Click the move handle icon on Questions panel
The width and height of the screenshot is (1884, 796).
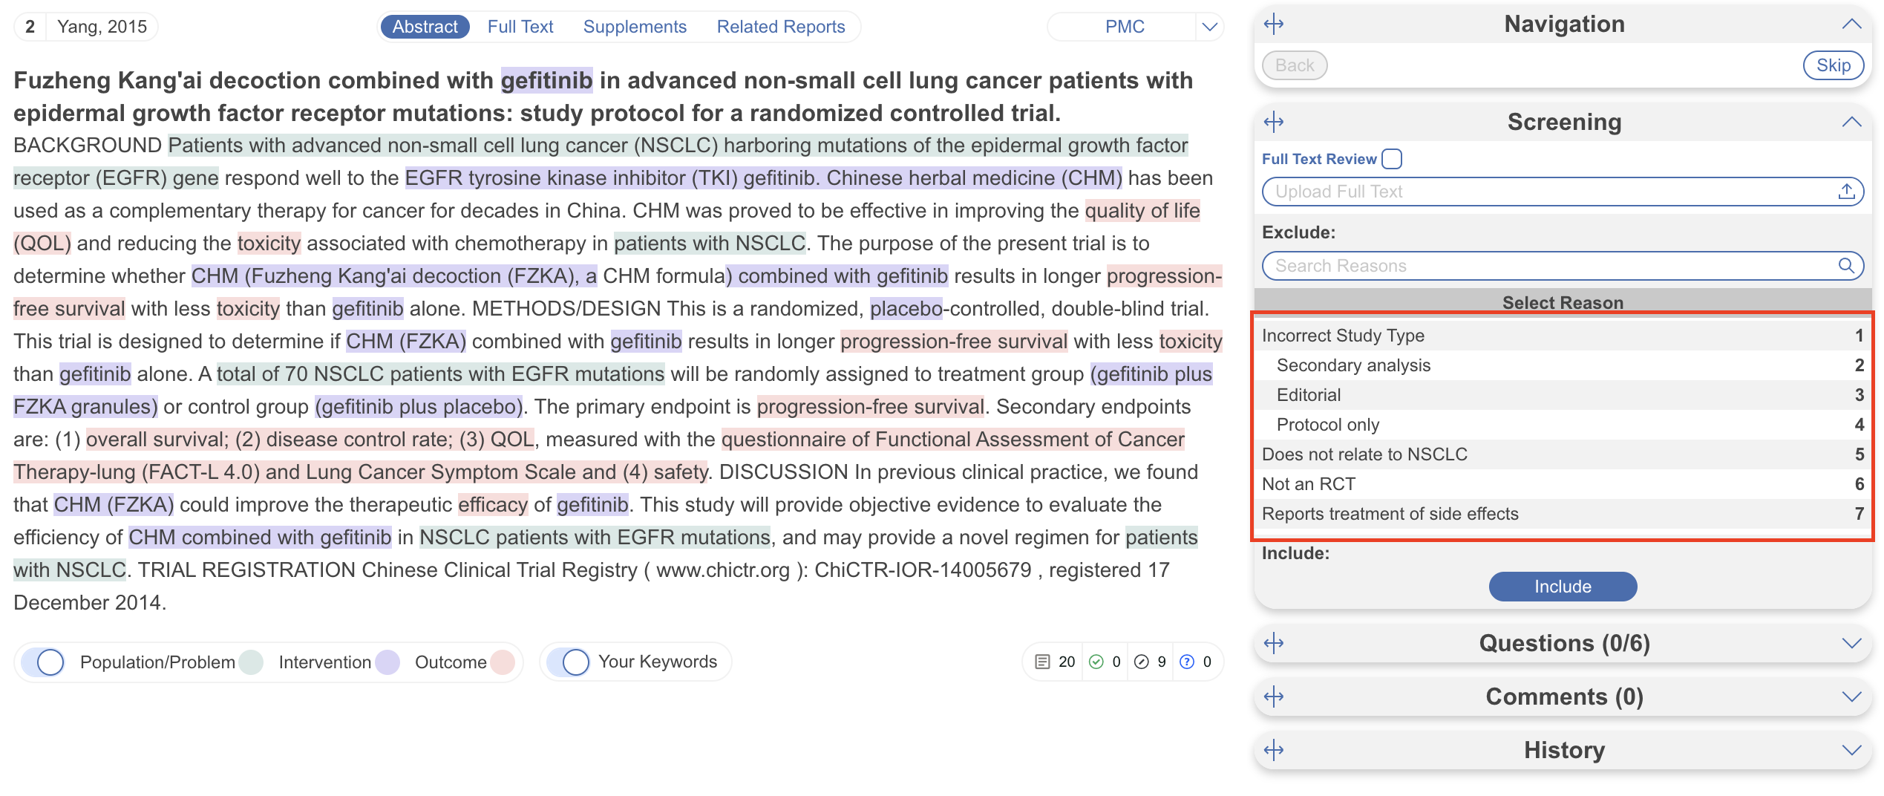(1274, 644)
